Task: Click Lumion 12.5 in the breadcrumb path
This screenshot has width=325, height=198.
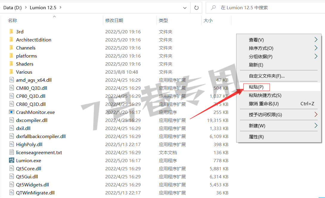Action: [43, 8]
